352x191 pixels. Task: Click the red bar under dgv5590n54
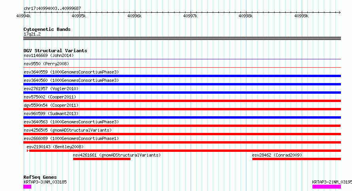coord(182,109)
